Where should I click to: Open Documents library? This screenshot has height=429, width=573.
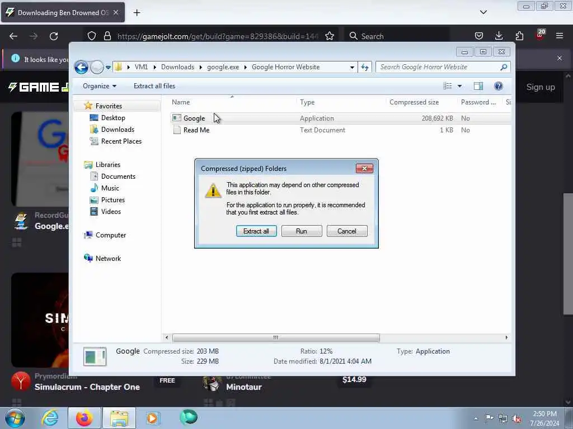point(118,177)
